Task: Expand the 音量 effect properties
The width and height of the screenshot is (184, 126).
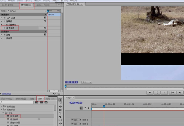Action: coord(1,35)
